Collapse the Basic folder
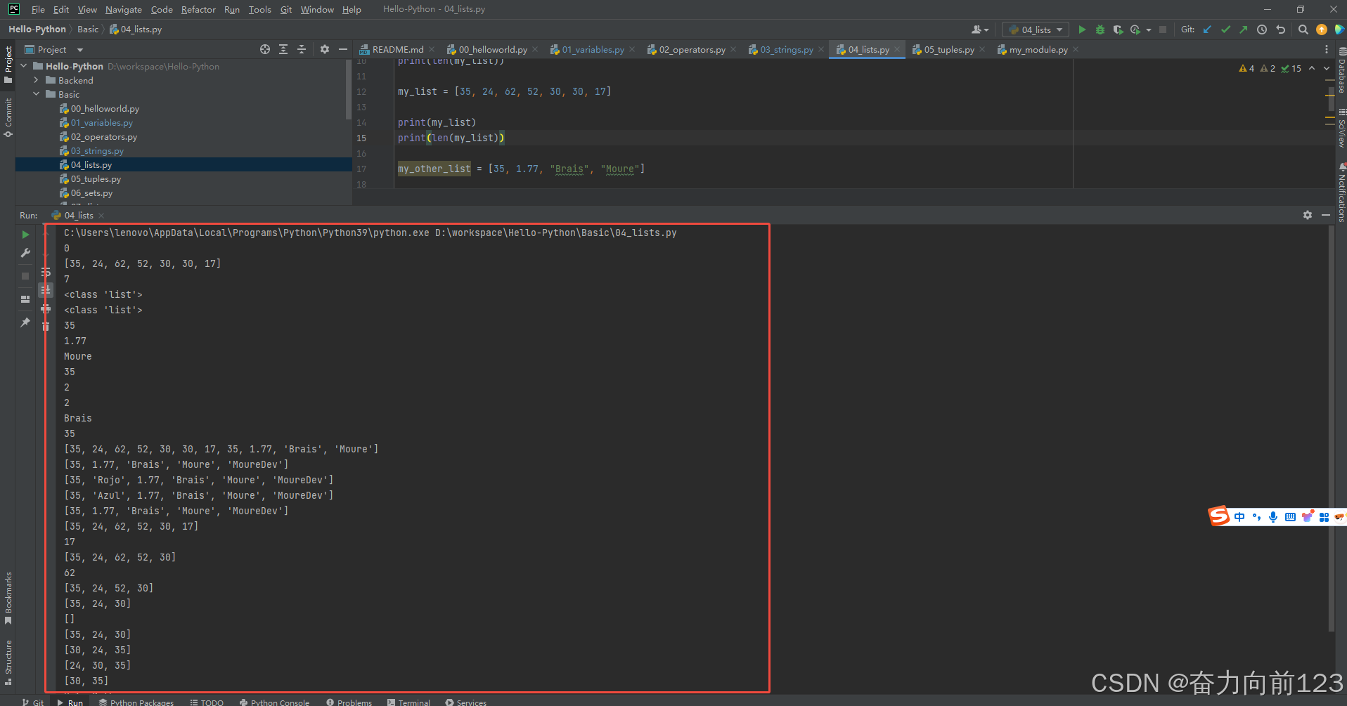 tap(37, 94)
